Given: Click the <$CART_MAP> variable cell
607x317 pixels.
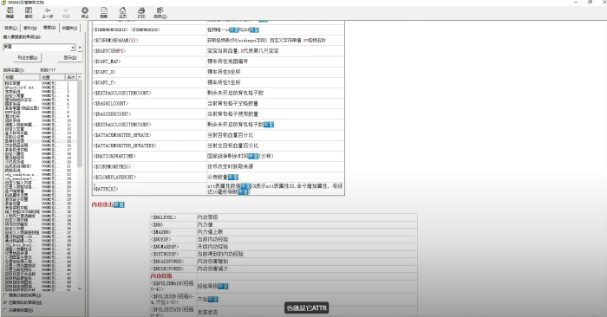Looking at the screenshot, I should tap(149, 61).
